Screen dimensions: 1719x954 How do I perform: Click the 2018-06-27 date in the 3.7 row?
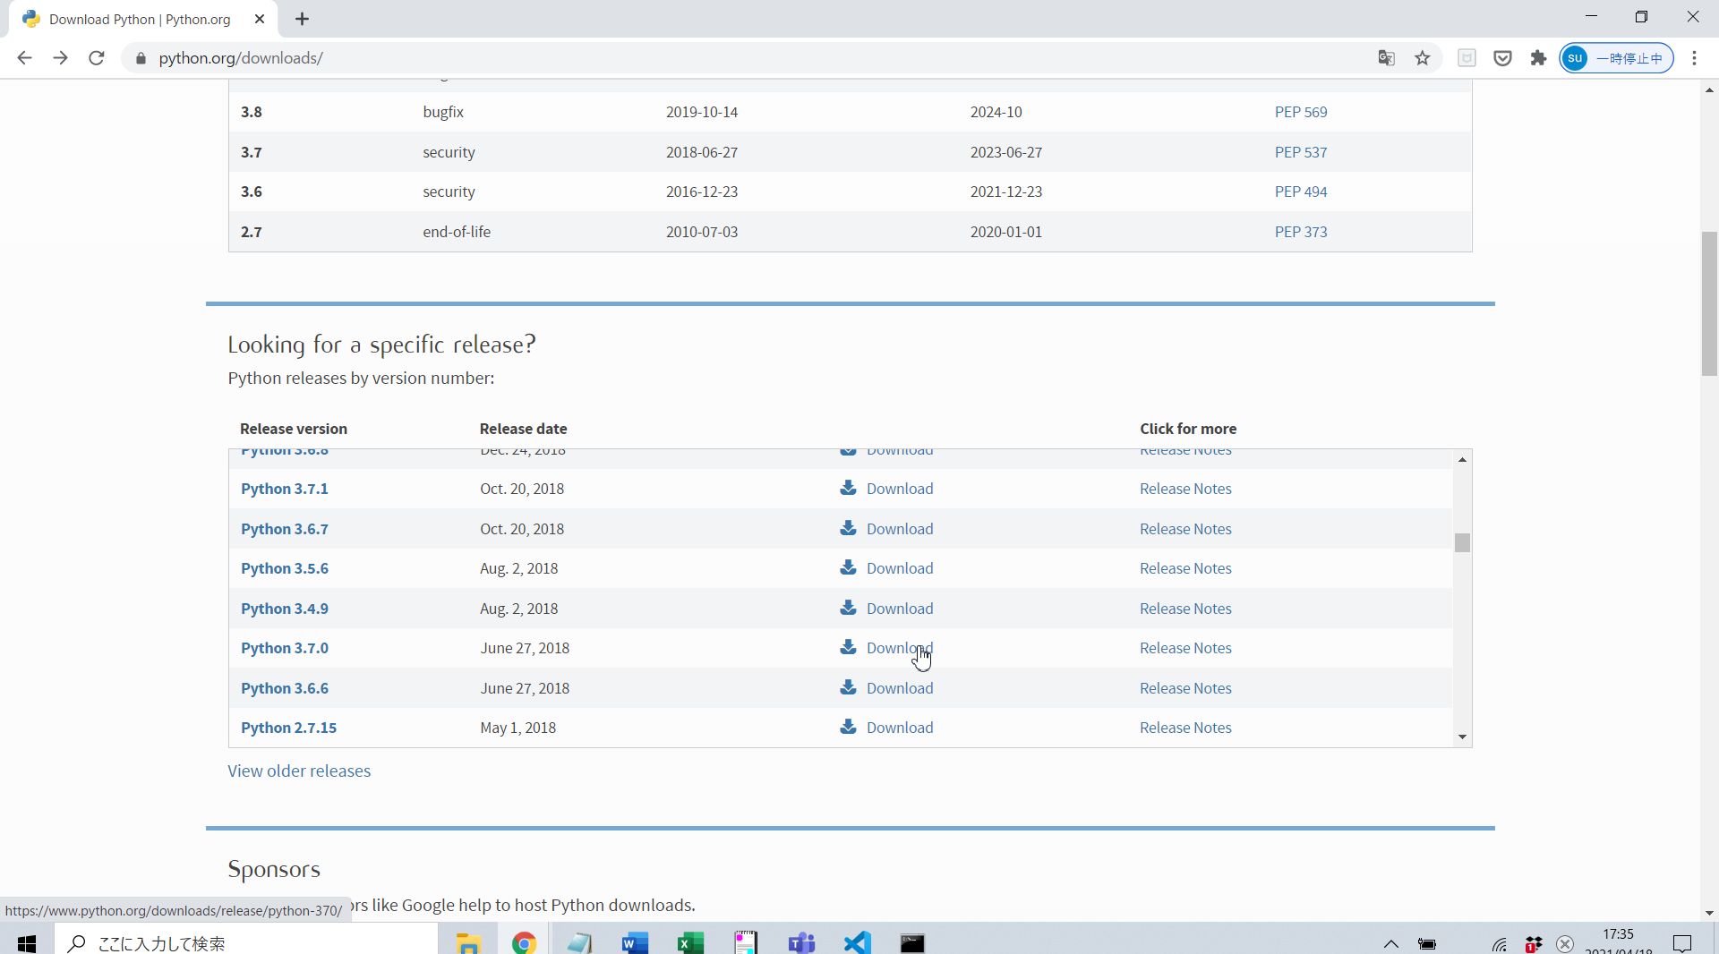tap(702, 152)
